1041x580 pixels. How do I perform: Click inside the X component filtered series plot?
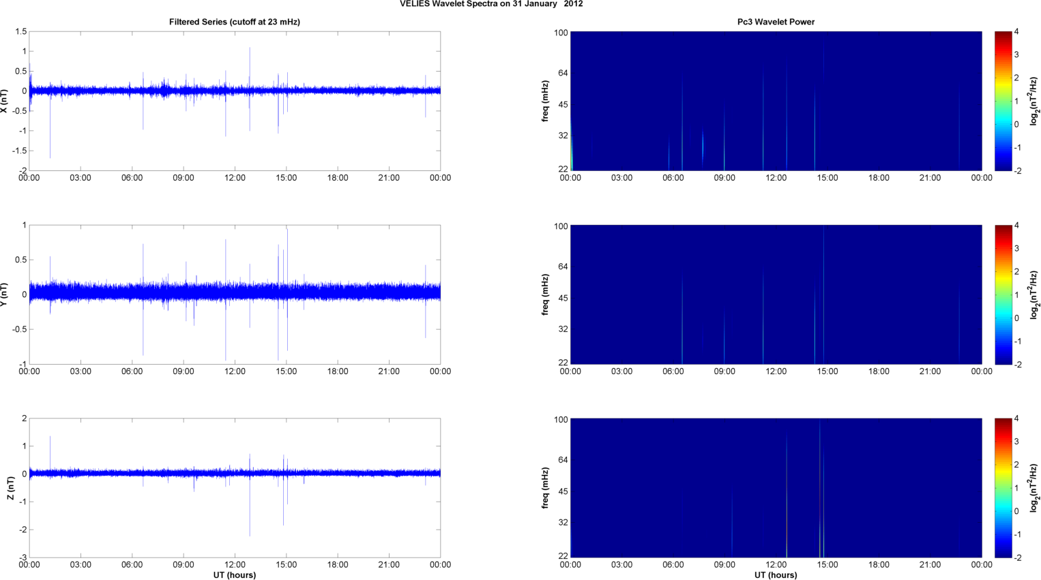tap(235, 101)
